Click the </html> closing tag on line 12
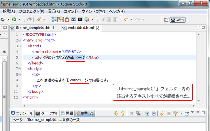 click(30, 97)
